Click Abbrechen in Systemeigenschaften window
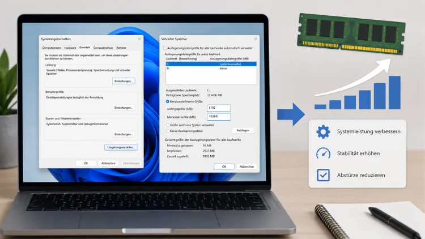Viewport: 425px width, 239px height. [108, 163]
